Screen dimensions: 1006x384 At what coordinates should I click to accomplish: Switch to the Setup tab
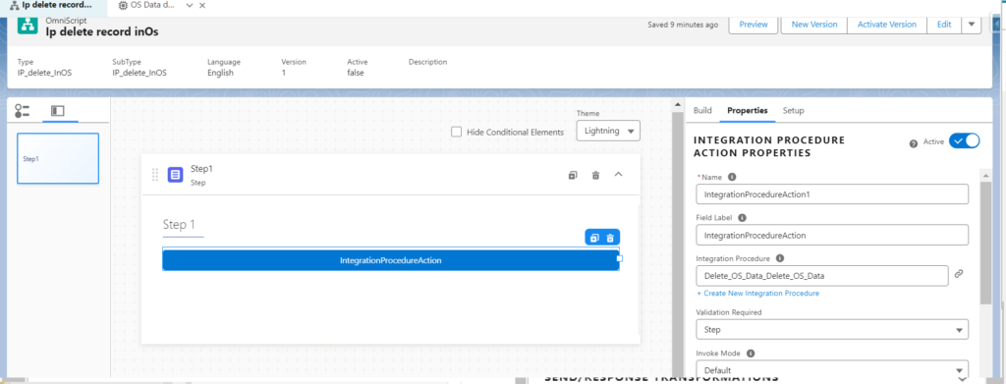793,110
